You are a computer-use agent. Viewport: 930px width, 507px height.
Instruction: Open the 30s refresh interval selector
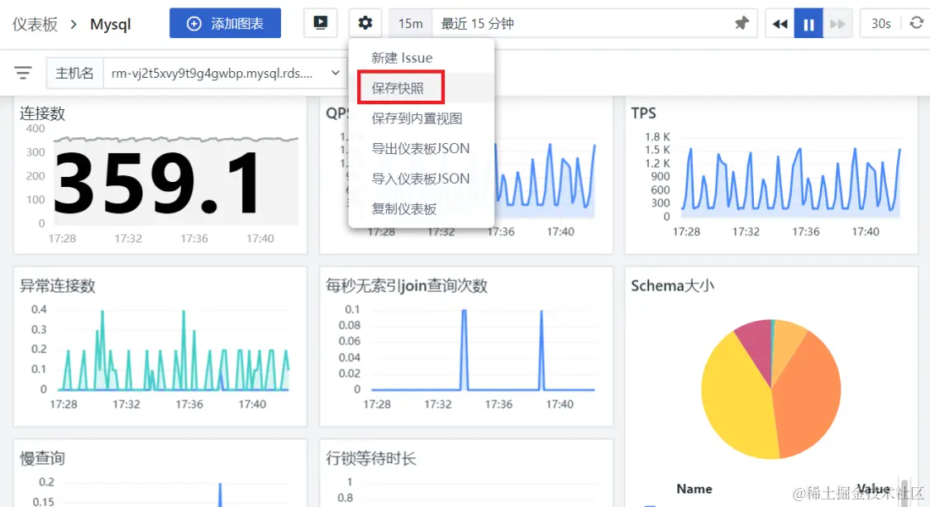(x=880, y=24)
